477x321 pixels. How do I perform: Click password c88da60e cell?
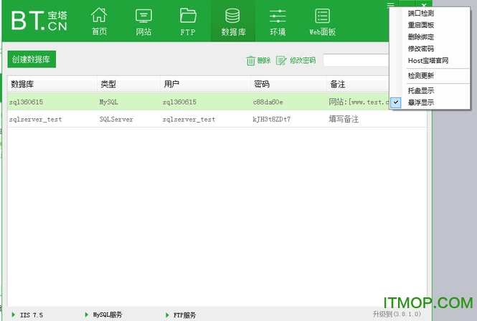[268, 102]
